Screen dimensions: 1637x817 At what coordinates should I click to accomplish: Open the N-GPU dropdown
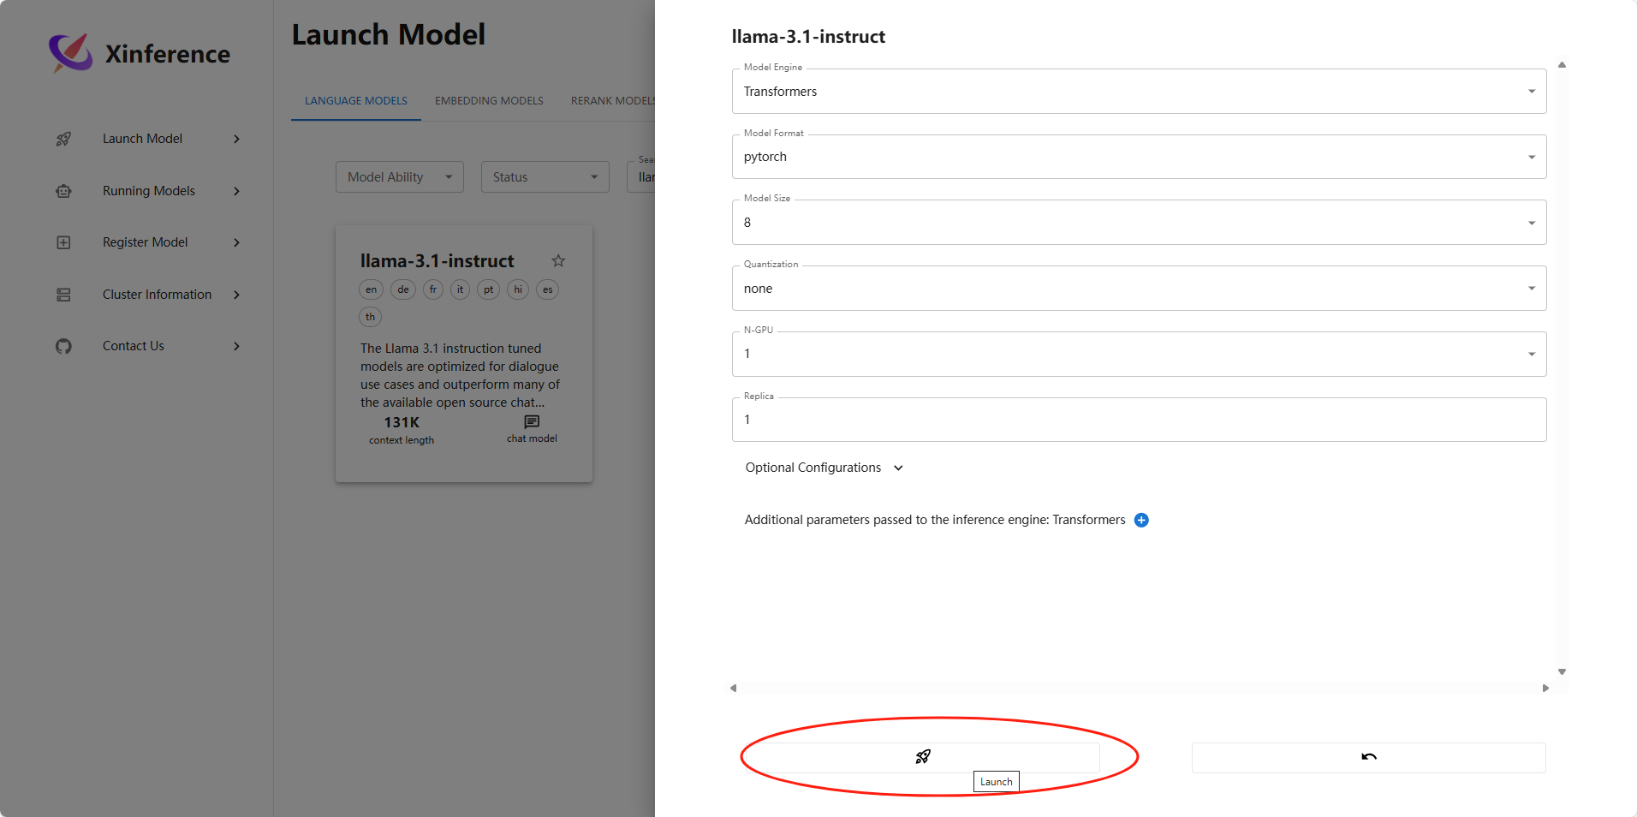(1139, 354)
